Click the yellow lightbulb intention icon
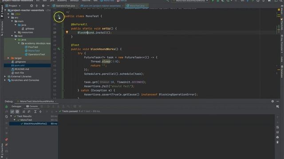The width and height of the screenshot is (284, 159). tap(67, 32)
